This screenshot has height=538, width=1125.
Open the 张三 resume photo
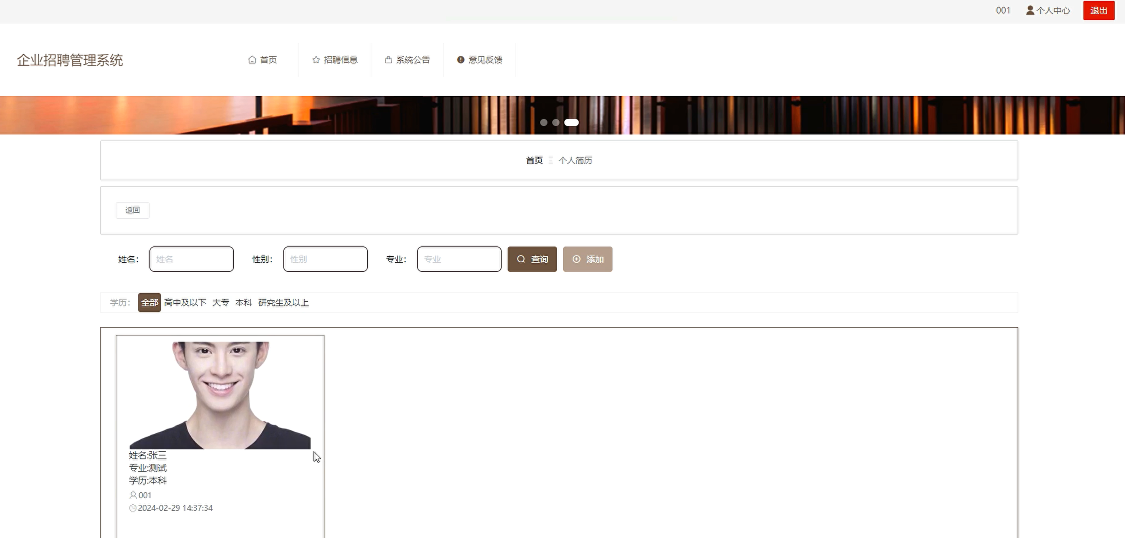[220, 395]
